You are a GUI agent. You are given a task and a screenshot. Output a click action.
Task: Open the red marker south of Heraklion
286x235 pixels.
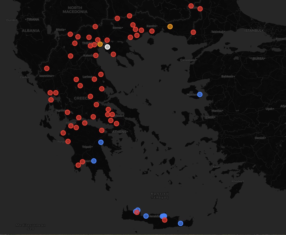(x=165, y=220)
